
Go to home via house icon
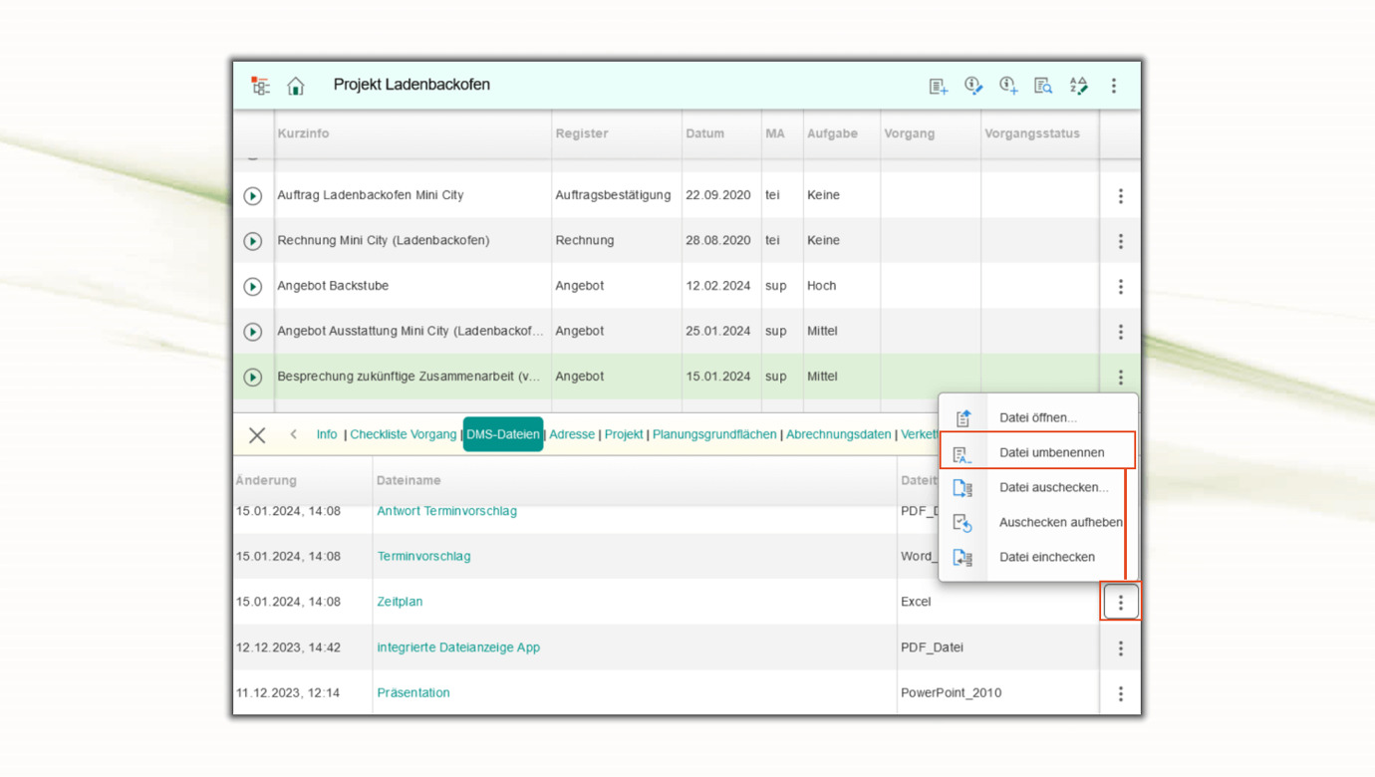coord(296,86)
